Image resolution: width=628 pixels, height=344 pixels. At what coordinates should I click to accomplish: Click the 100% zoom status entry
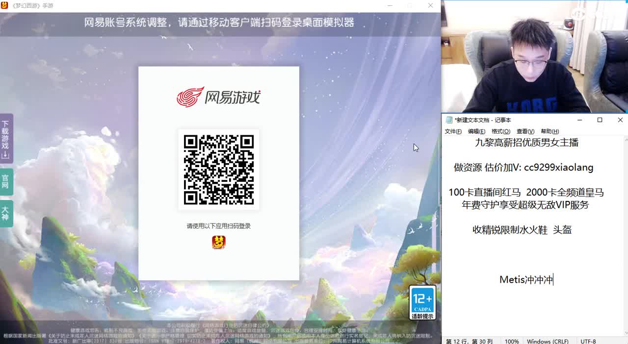click(x=512, y=341)
